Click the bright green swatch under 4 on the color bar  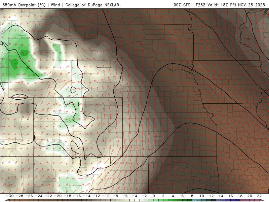[x=170, y=200]
